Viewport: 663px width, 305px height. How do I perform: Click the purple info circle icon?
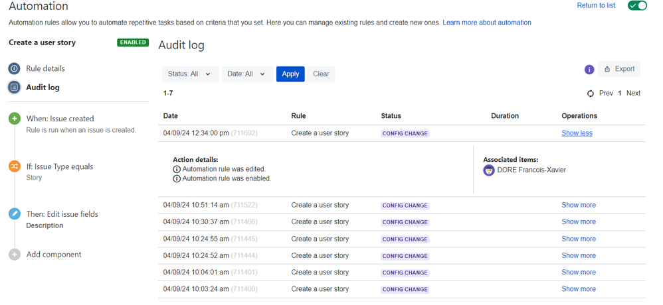pos(589,70)
